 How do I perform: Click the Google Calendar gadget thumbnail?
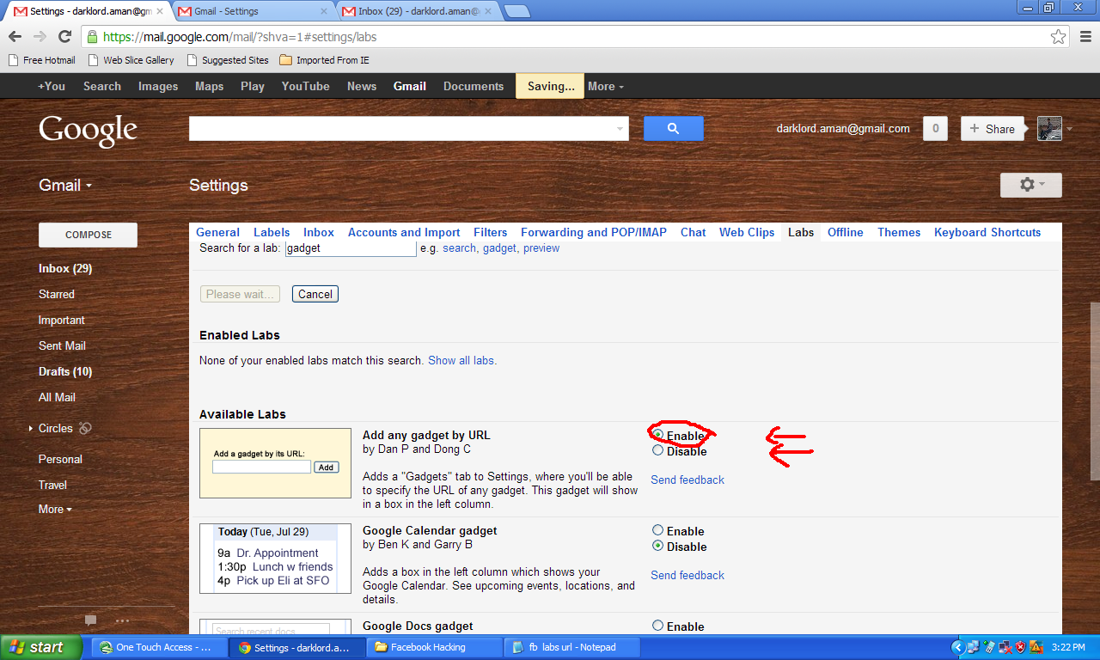275,559
